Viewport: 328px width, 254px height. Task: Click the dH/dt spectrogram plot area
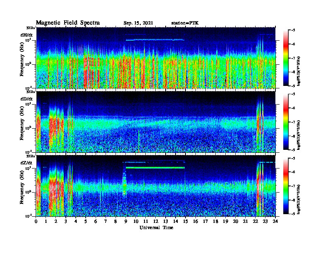click(156, 58)
